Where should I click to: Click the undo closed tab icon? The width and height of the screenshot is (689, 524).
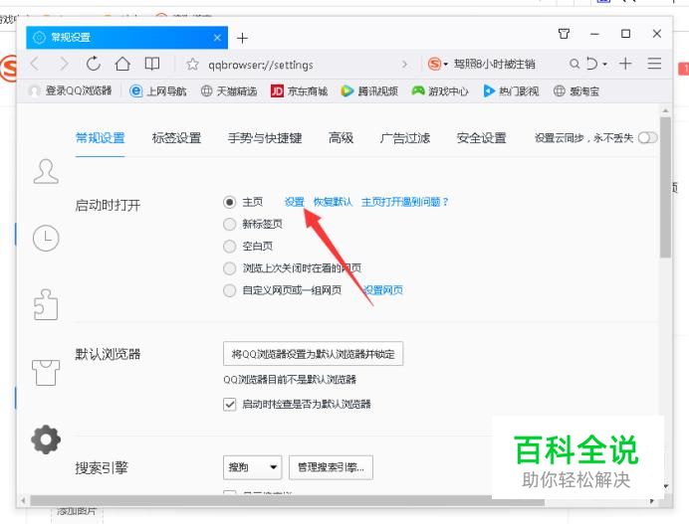(592, 64)
